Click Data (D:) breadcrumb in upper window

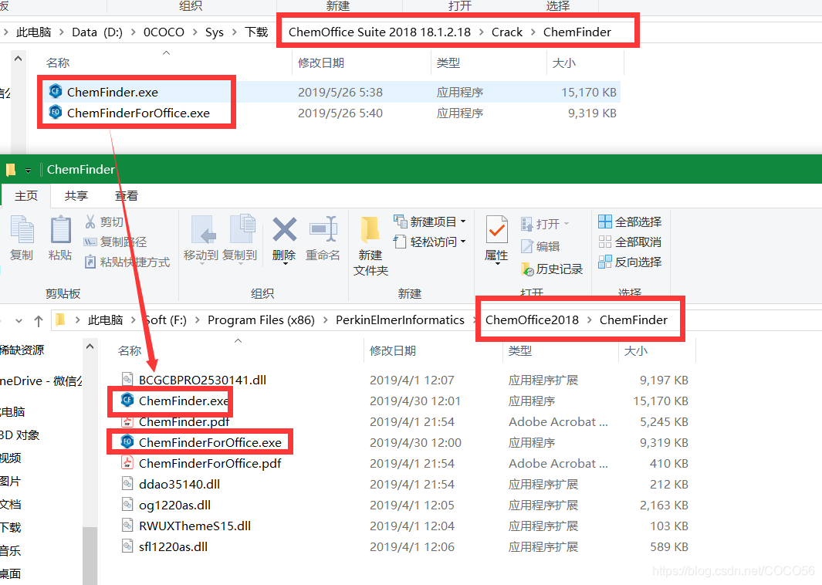coord(97,32)
